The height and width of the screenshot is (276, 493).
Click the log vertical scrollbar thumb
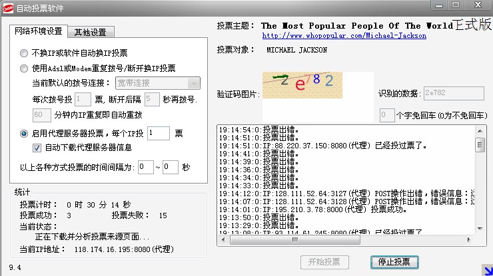(x=480, y=145)
